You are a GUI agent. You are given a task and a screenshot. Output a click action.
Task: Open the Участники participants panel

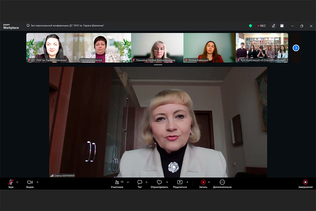point(117,182)
